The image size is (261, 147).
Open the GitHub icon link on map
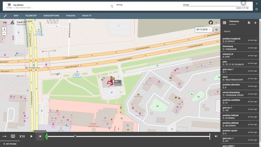(x=211, y=22)
